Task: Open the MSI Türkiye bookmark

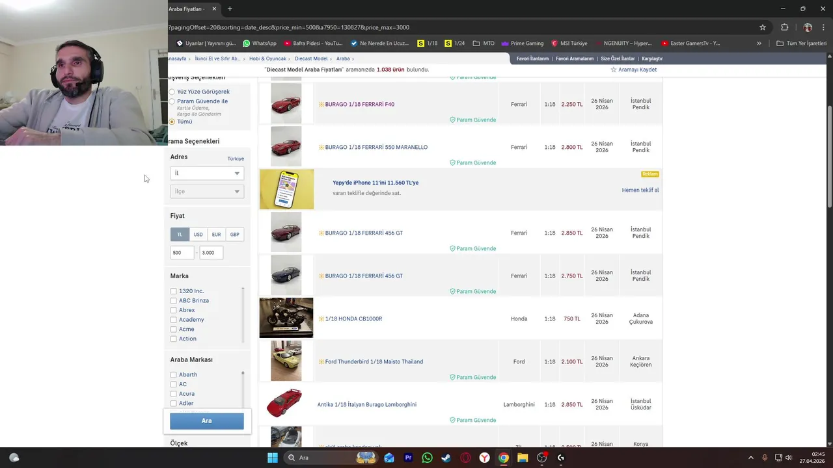Action: [x=569, y=44]
